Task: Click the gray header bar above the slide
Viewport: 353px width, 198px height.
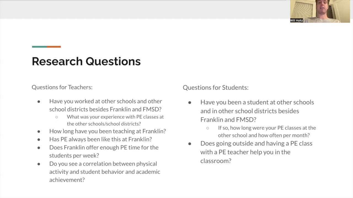Action: (143, 9)
